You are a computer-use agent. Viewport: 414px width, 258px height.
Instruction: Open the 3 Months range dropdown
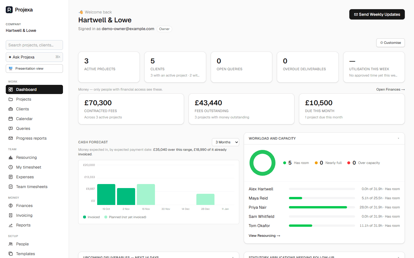[x=225, y=142]
